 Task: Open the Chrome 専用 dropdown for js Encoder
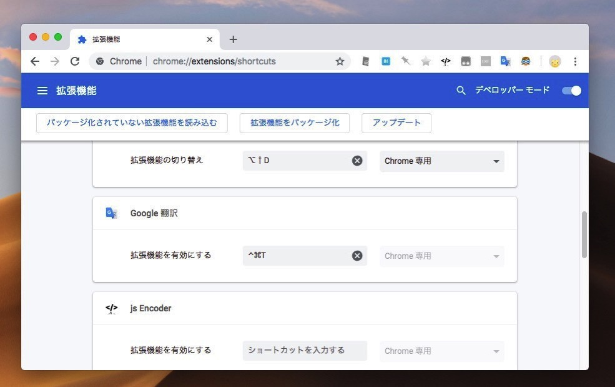coord(441,351)
